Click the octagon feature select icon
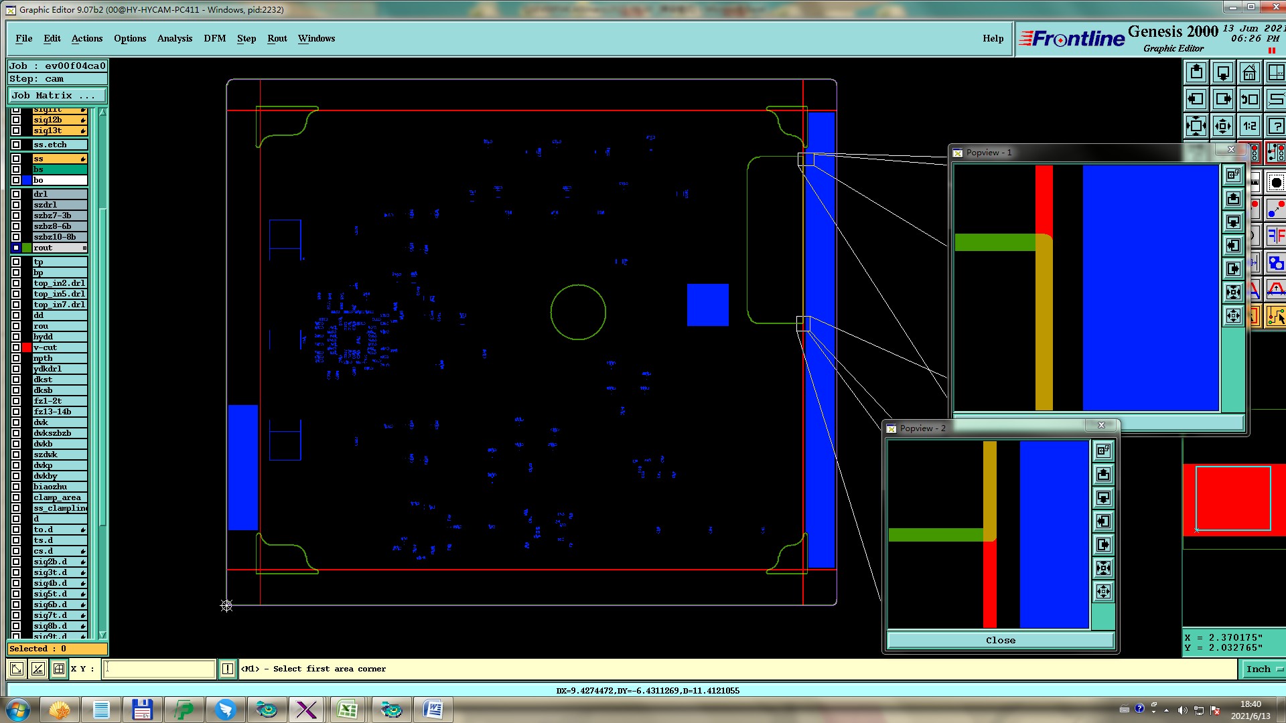1286x723 pixels. coord(1276,182)
